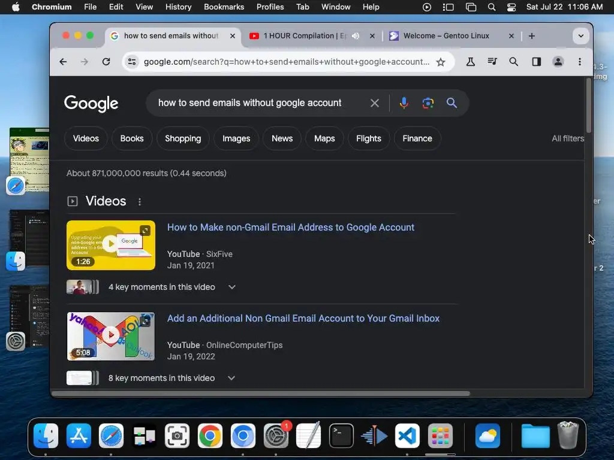Filter results by Shopping chip
This screenshot has width=614, height=460.
(183, 138)
